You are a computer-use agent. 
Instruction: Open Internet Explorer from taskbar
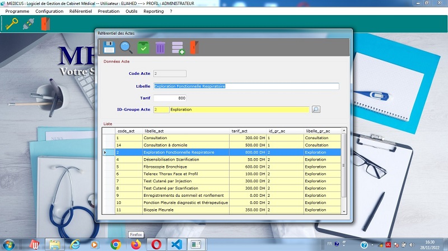[x=75, y=245]
